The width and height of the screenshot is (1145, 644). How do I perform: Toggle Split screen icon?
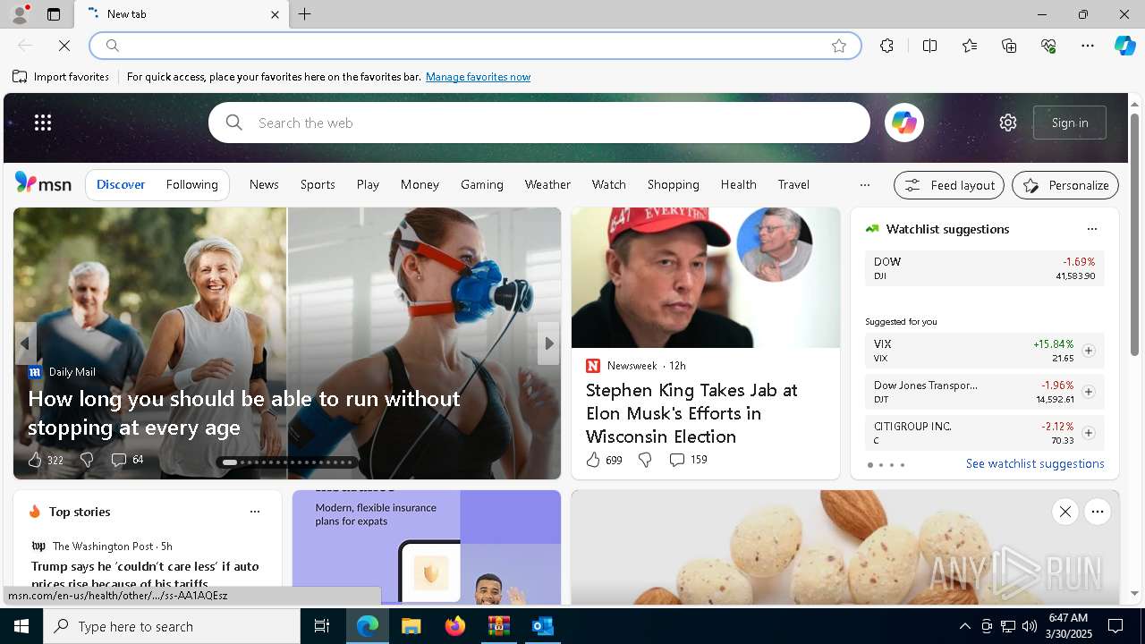929,46
